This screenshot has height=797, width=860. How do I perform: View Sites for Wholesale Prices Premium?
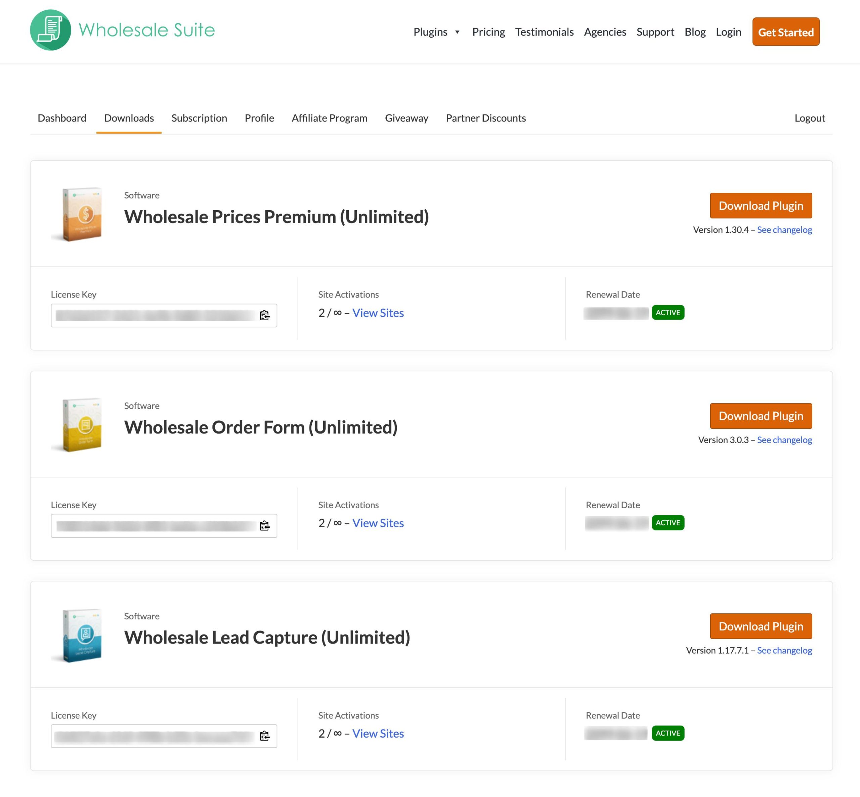378,313
